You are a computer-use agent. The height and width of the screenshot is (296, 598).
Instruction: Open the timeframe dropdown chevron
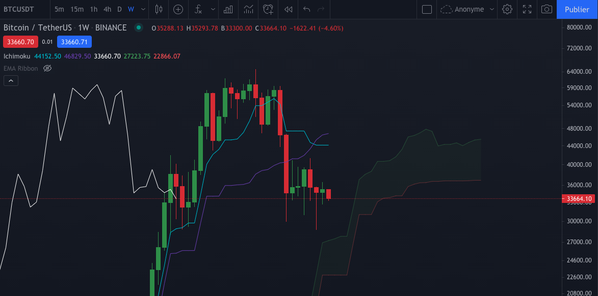coord(143,9)
